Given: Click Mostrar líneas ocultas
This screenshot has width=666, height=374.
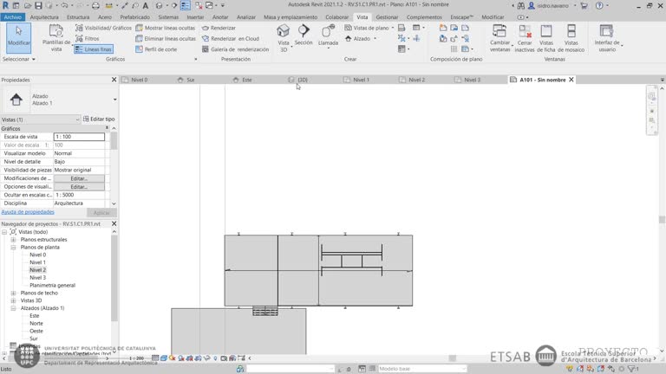Looking at the screenshot, I should pyautogui.click(x=166, y=28).
